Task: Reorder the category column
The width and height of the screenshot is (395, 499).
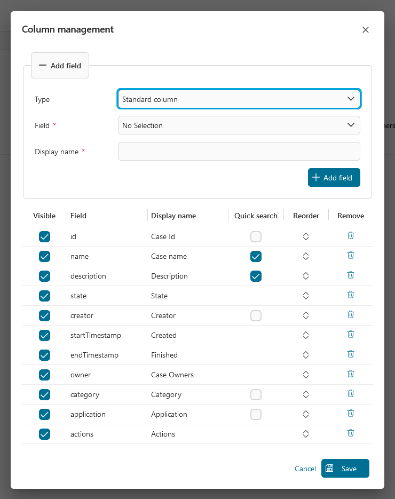Action: pyautogui.click(x=306, y=394)
